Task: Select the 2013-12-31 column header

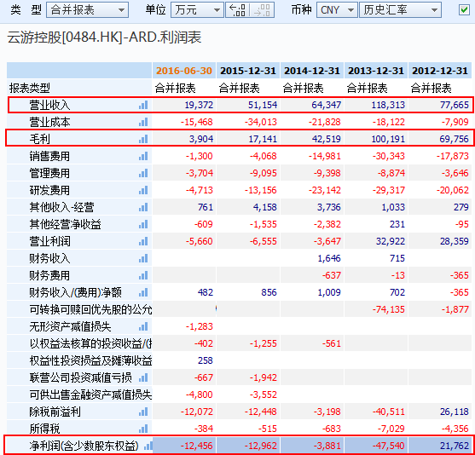Action: (x=375, y=71)
